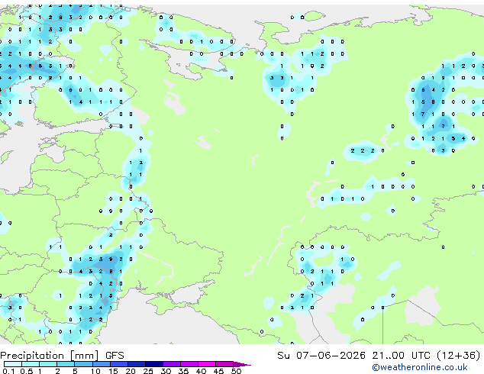
Task: Open the weatheronline.co.uk copyright link
Action: tap(420, 367)
